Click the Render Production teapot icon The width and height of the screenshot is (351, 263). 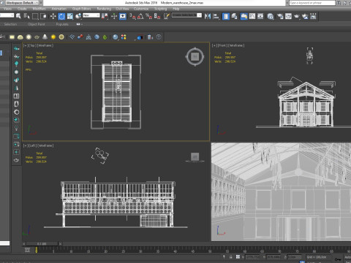pyautogui.click(x=297, y=16)
